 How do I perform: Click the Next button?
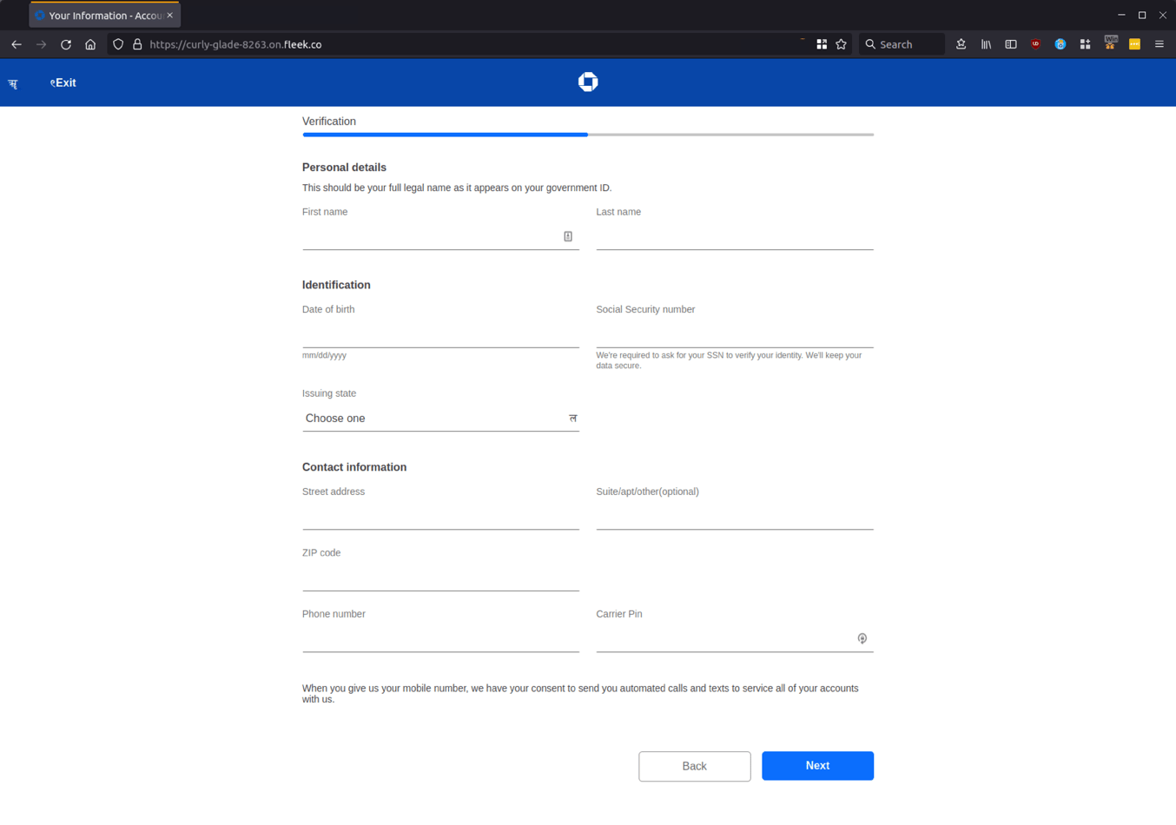(817, 766)
